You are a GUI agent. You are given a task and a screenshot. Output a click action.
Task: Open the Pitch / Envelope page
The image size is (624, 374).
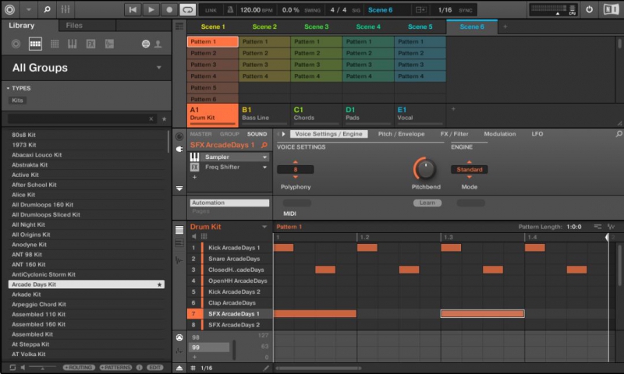click(x=401, y=134)
